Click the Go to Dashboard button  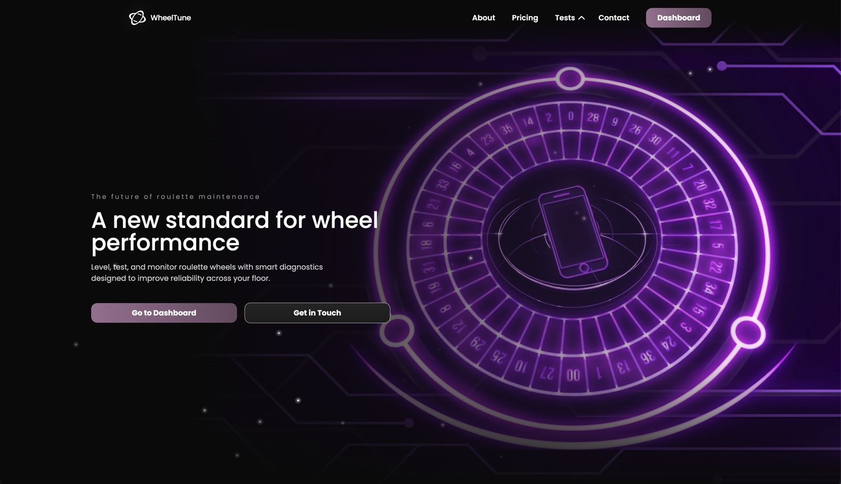[164, 313]
